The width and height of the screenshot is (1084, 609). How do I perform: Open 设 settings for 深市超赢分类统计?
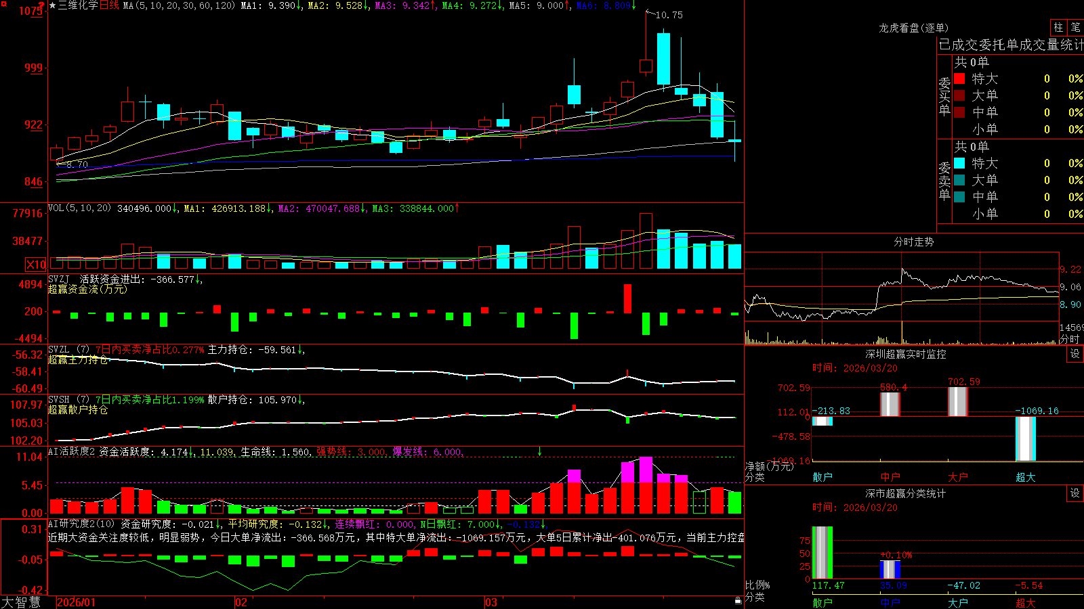click(1075, 493)
